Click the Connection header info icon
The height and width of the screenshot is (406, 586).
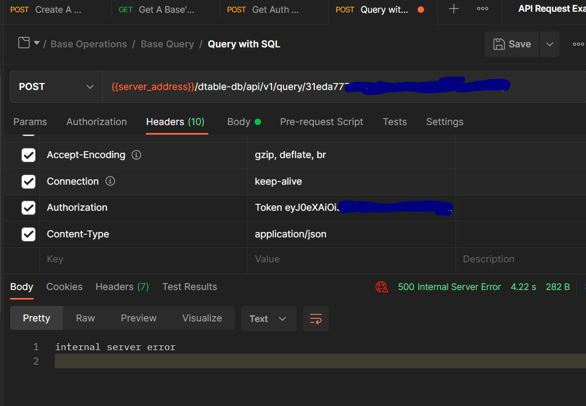tap(110, 181)
